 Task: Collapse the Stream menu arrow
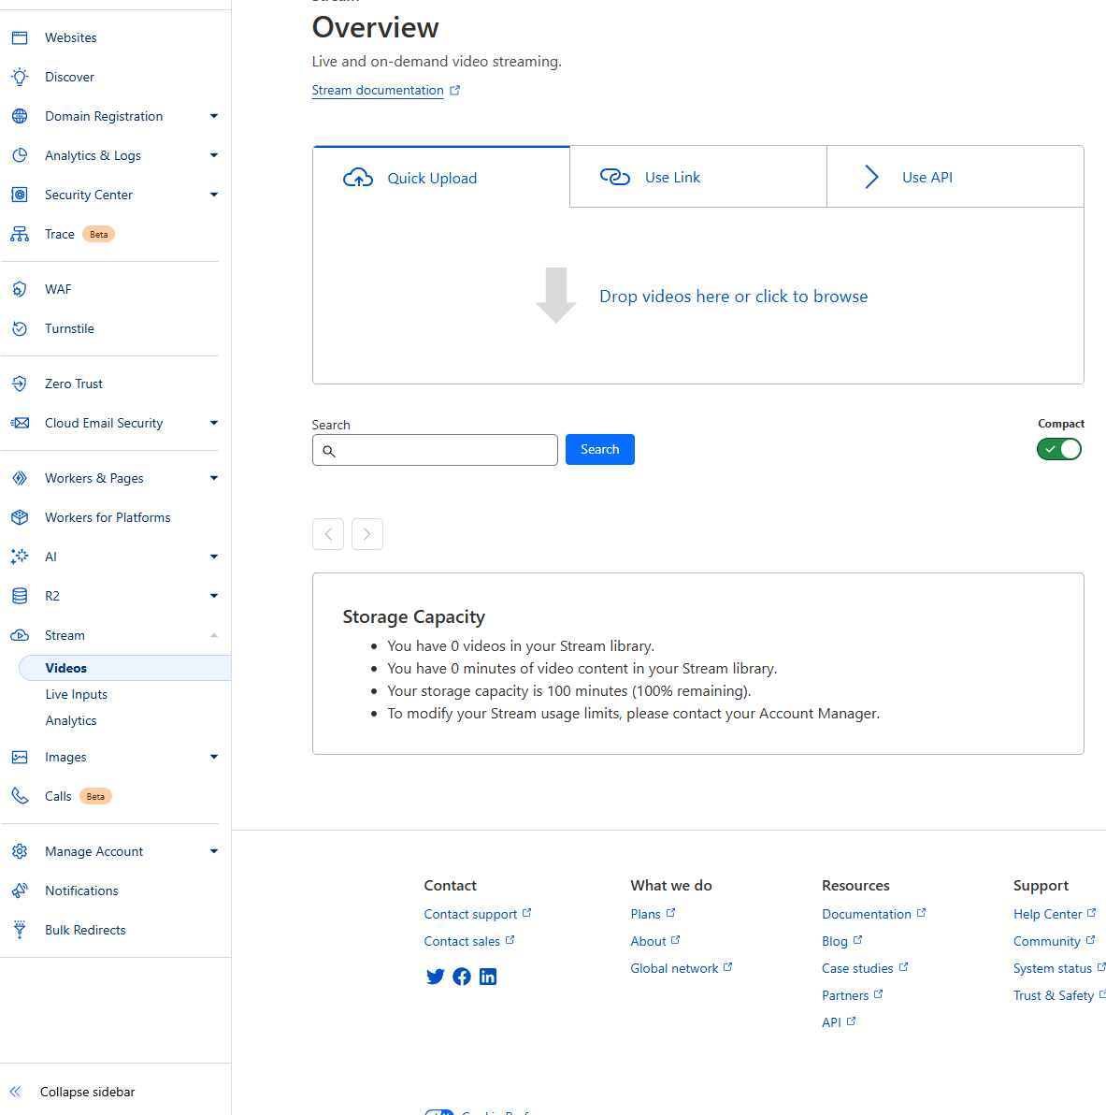click(x=214, y=636)
